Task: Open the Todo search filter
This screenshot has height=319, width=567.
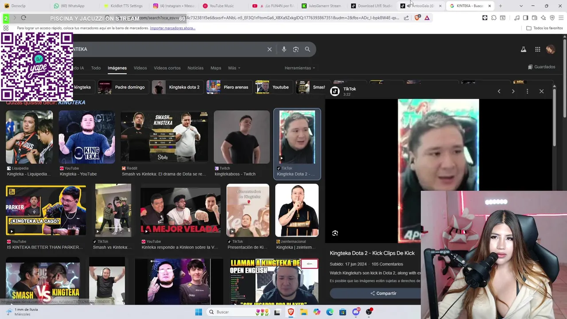Action: point(96,68)
